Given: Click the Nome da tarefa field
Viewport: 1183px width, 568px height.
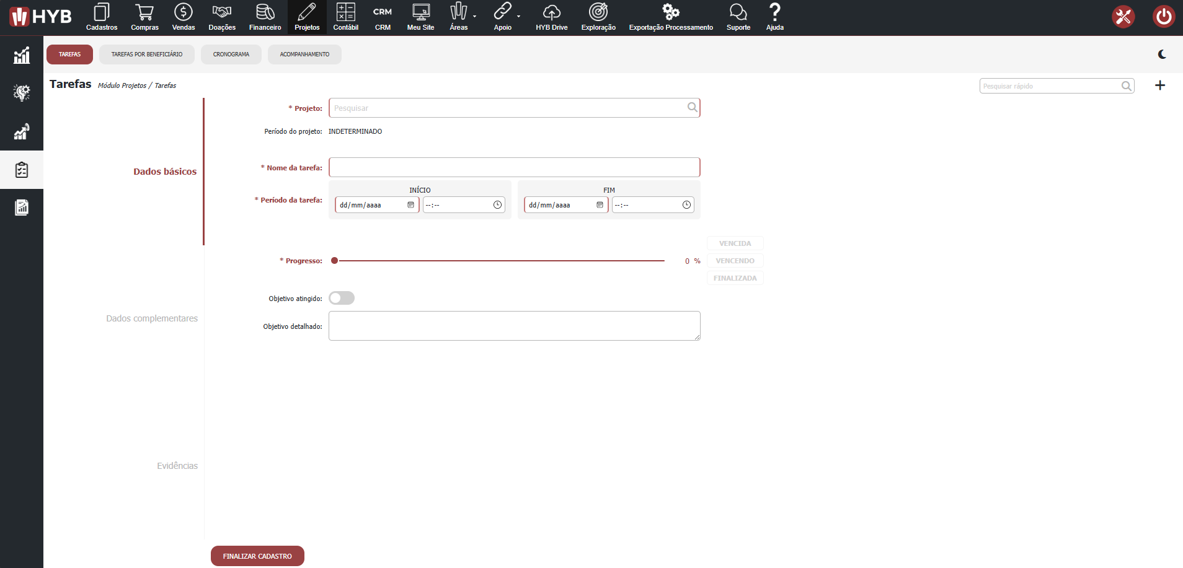Looking at the screenshot, I should pyautogui.click(x=514, y=167).
